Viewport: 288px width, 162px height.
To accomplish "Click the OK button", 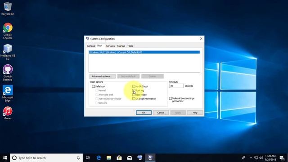I will click(144, 112).
